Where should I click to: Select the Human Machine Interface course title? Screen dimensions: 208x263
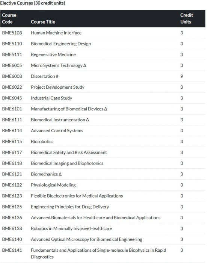tap(56, 33)
